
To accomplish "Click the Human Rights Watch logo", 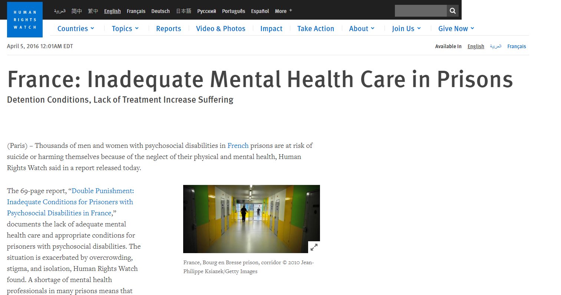I will [x=25, y=20].
